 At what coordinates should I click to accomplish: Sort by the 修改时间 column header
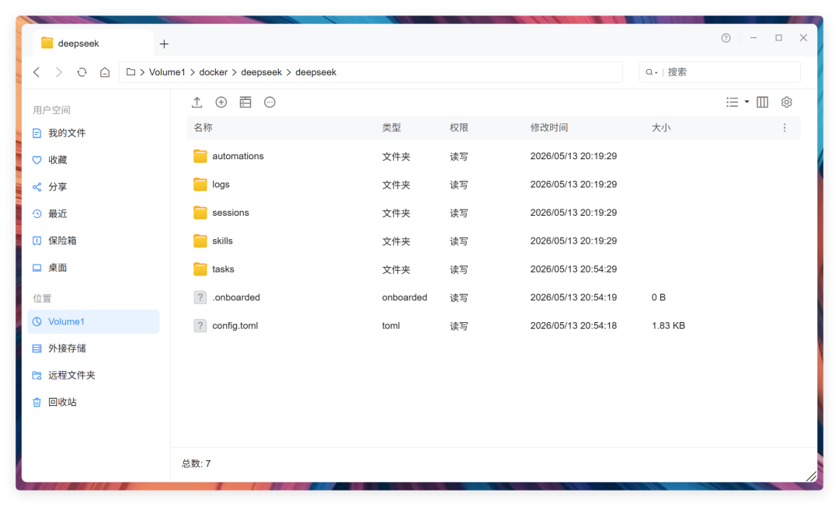(x=549, y=128)
